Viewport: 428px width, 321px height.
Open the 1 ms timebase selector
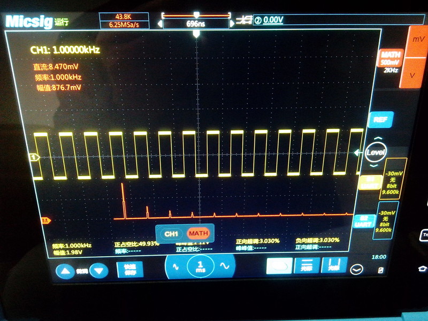pos(200,266)
